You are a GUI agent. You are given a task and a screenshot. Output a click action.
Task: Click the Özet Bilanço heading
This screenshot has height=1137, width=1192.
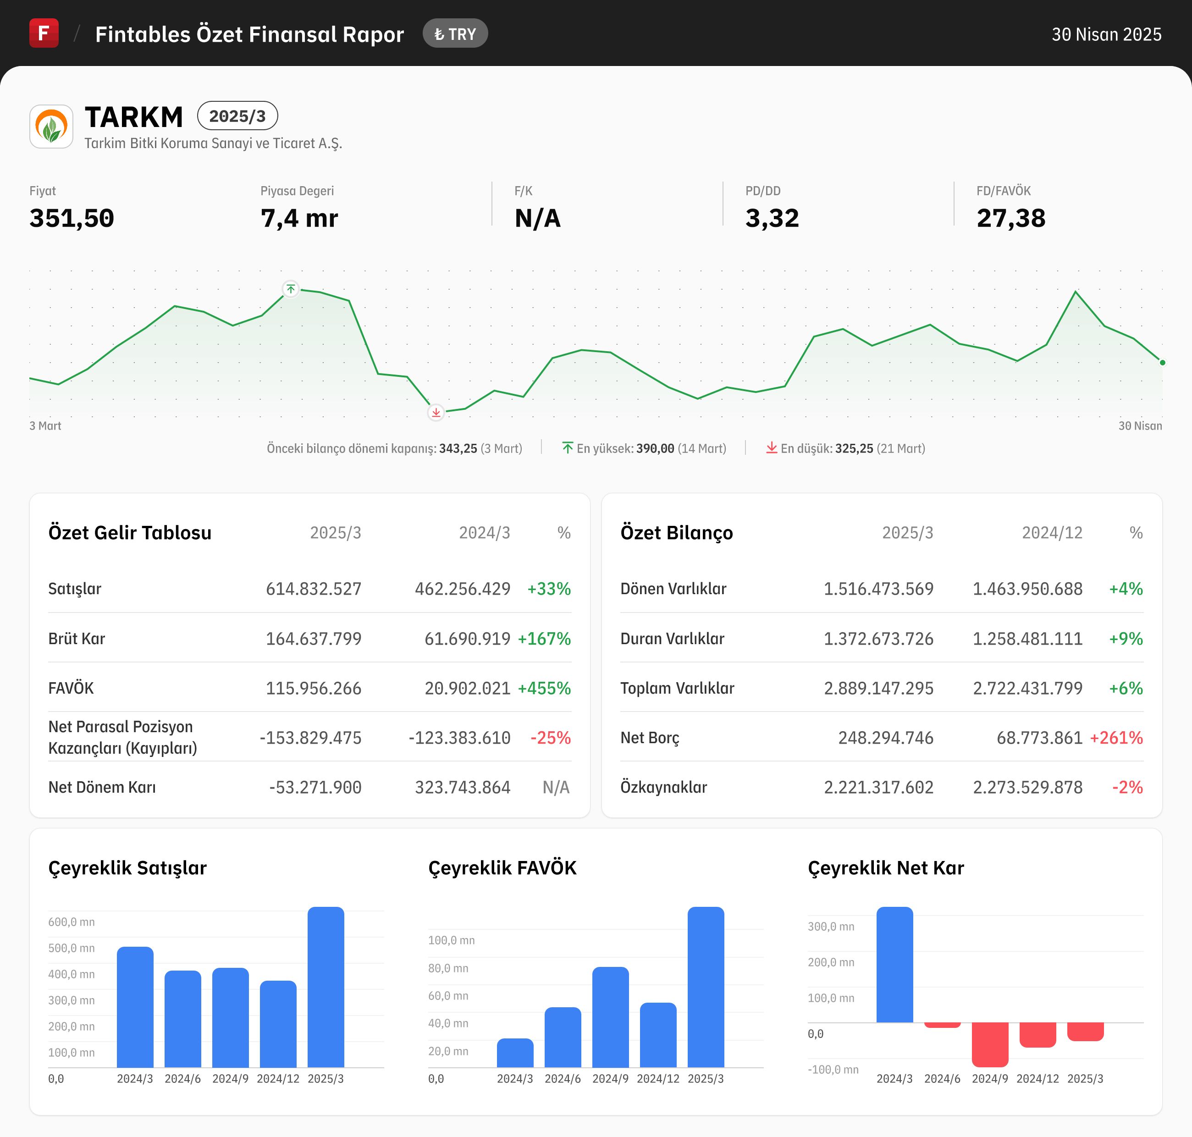676,533
